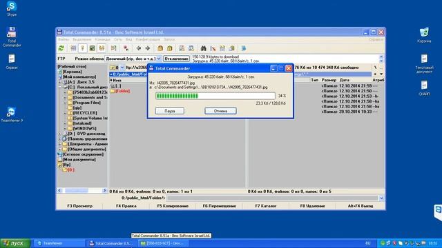The height and width of the screenshot is (248, 442).
Task: Click the green refresh arrows toolbar icon
Action: click(61, 48)
